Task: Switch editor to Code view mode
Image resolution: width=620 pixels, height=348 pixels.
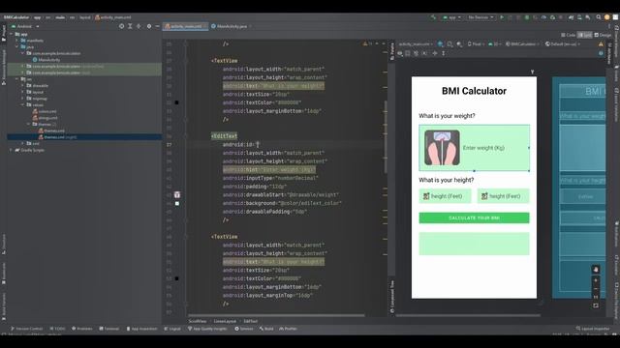Action: coord(569,35)
